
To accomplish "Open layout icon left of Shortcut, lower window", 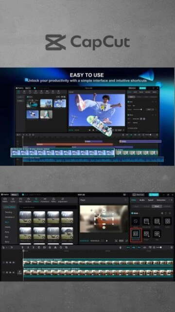I will click(x=124, y=195).
